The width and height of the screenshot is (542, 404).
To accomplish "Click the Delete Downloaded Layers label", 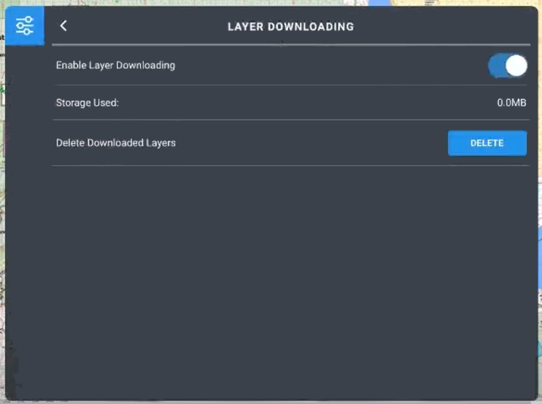I will (116, 143).
